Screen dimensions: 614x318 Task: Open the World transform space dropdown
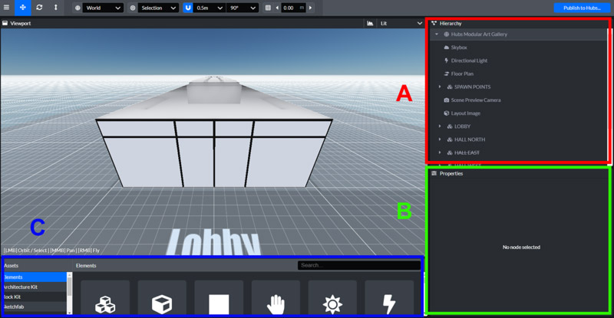click(103, 8)
